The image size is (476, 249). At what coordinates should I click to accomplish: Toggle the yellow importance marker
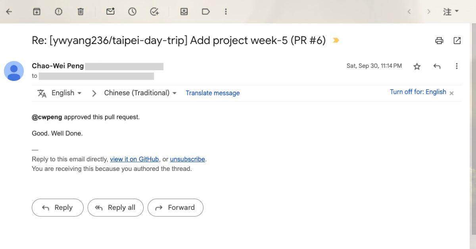pyautogui.click(x=336, y=40)
